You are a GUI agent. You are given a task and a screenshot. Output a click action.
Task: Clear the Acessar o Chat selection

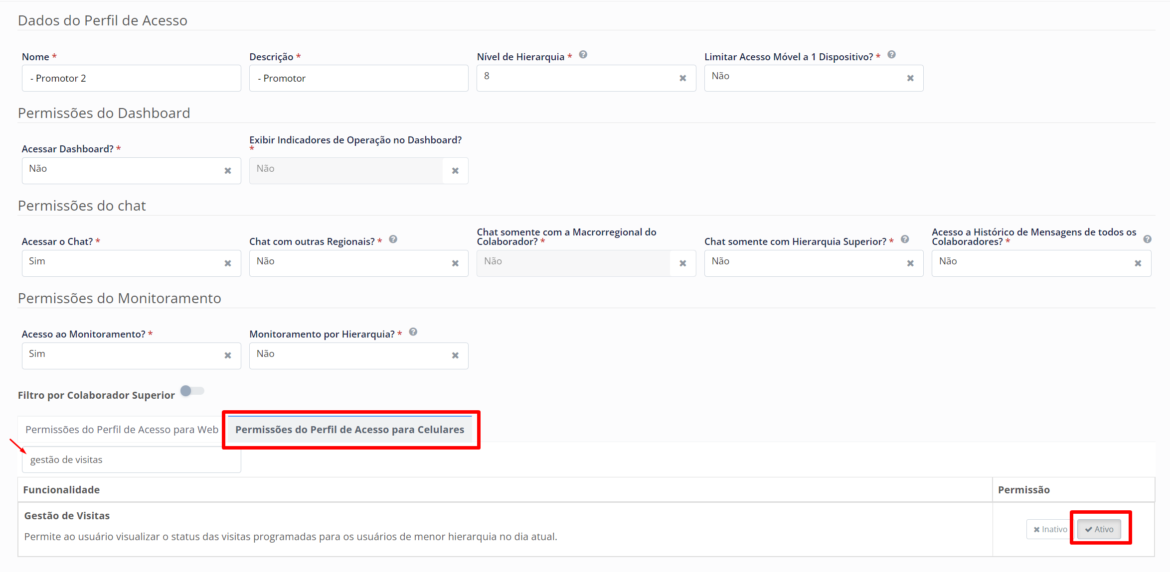click(x=228, y=263)
